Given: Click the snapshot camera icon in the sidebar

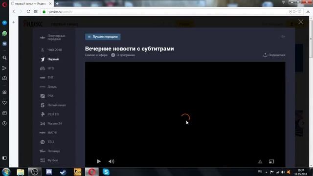Looking at the screenshot, I should coord(4,78).
